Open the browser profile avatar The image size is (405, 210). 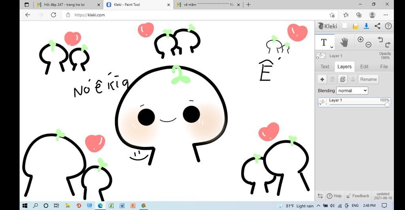(x=372, y=15)
